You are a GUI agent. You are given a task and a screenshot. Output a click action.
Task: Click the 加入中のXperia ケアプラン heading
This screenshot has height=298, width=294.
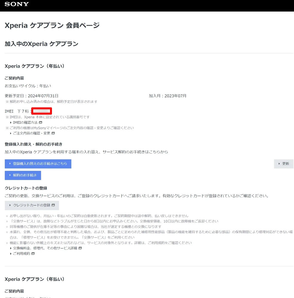(x=41, y=44)
